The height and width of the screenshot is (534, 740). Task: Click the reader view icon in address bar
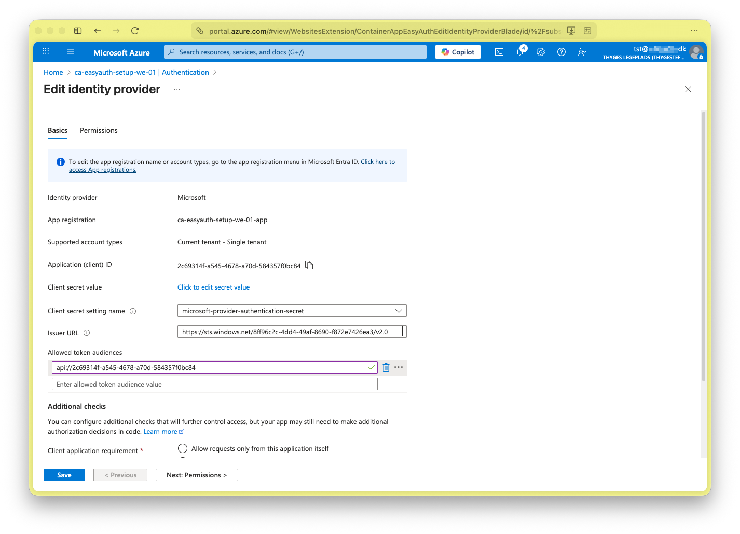(587, 31)
